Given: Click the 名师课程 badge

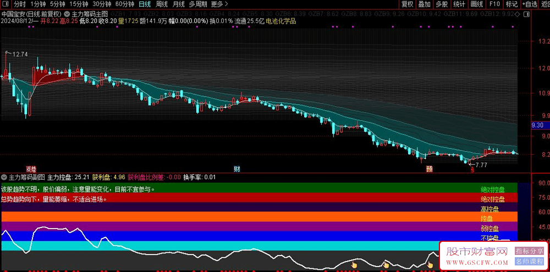Looking at the screenshot, I should (x=529, y=261).
